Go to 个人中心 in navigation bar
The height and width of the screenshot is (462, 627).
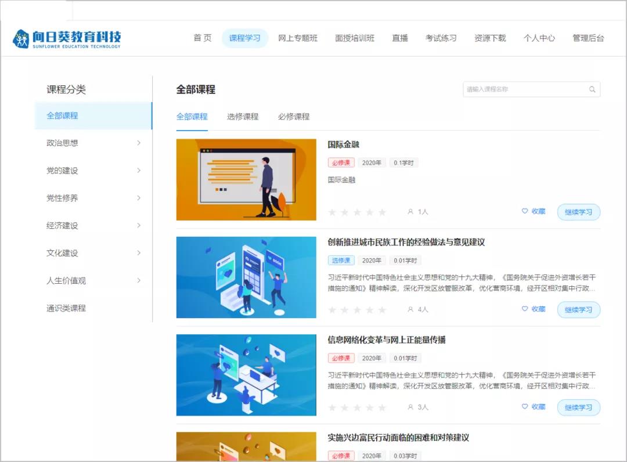coord(539,38)
